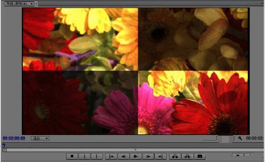Export frame with the camera icon
The height and width of the screenshot is (162, 266).
click(200, 156)
